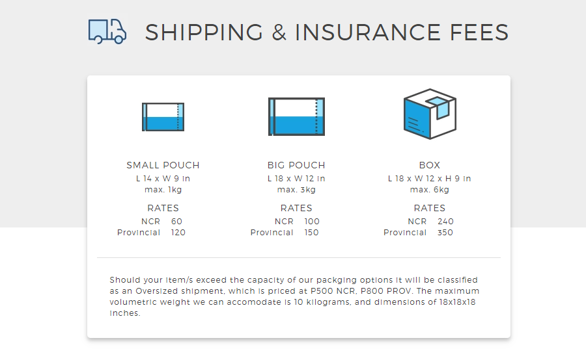Click the big pouch icon
Image resolution: width=586 pixels, height=362 pixels.
click(296, 116)
